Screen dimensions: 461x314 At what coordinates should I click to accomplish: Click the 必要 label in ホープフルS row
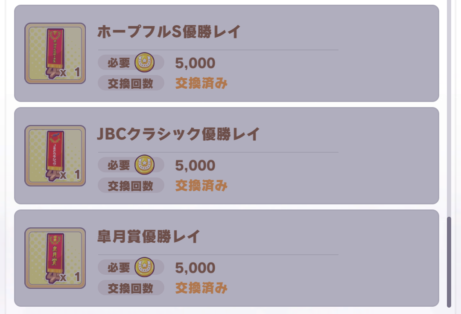coord(119,63)
